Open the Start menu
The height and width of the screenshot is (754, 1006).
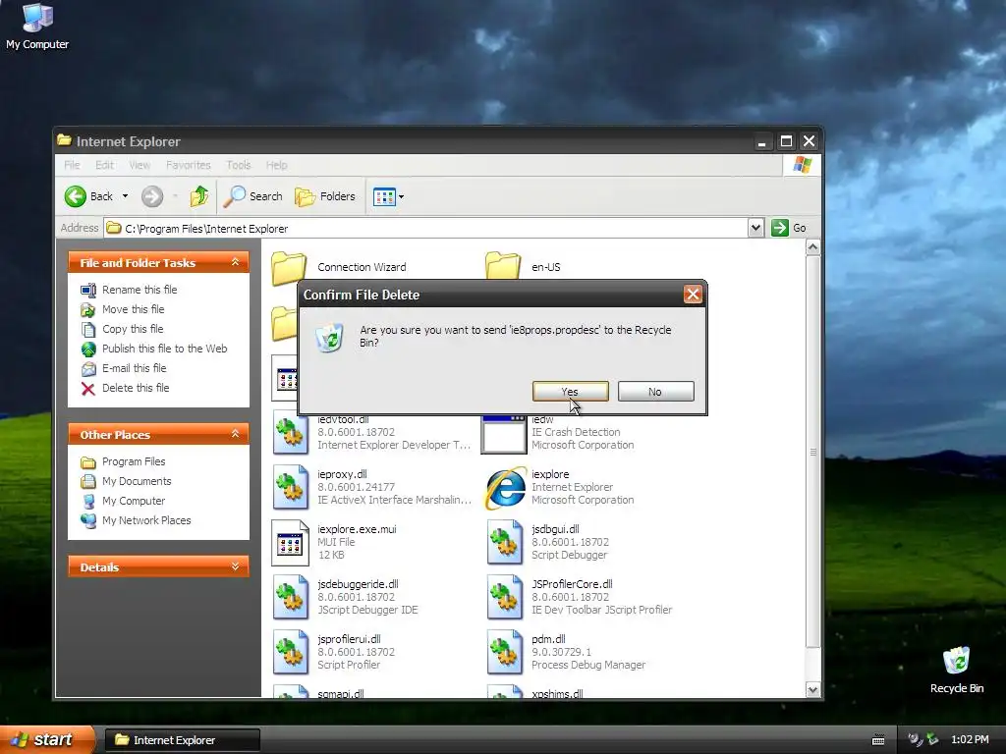[x=46, y=739]
